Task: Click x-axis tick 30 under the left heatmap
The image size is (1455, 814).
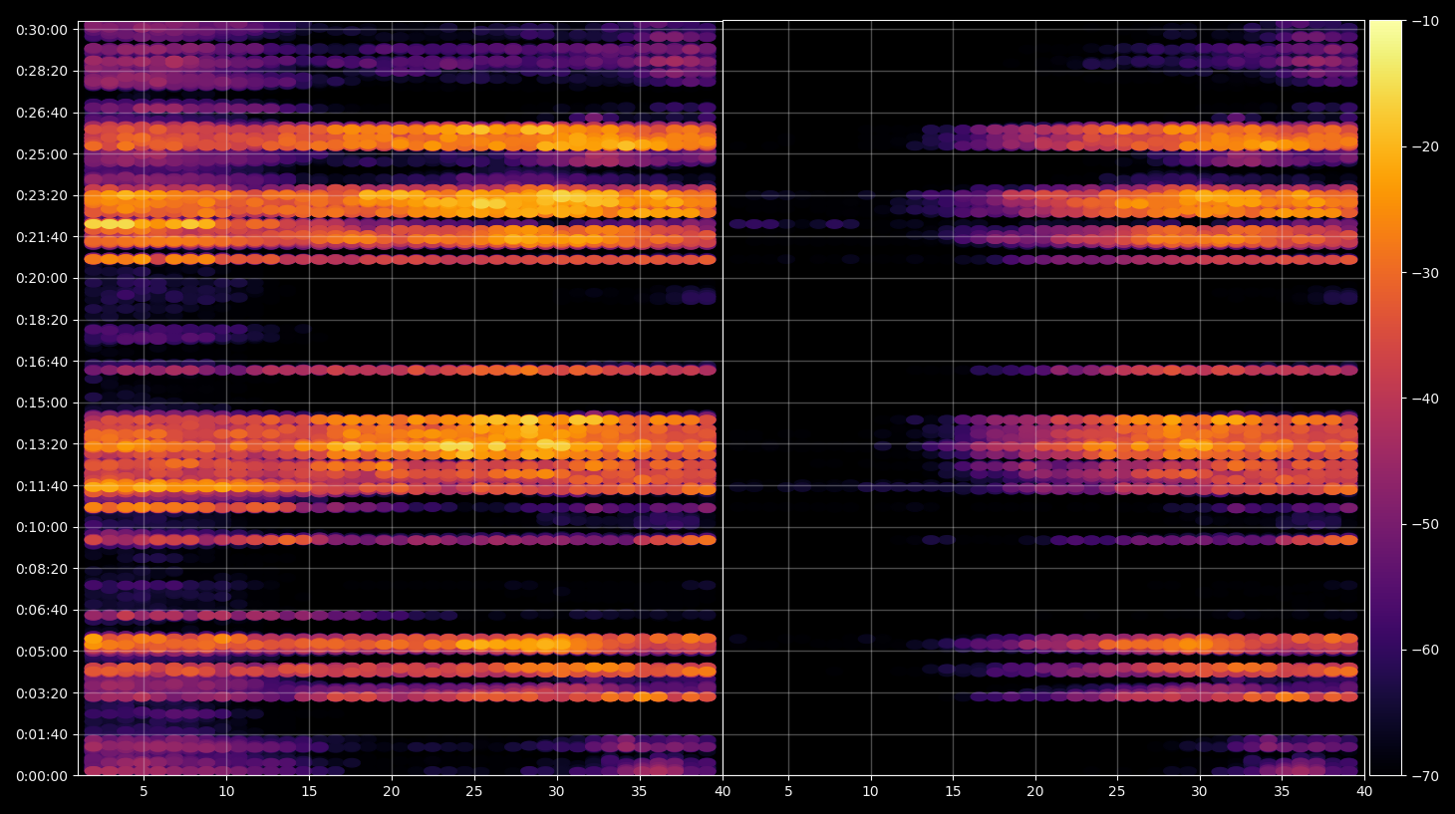Action: (x=556, y=792)
